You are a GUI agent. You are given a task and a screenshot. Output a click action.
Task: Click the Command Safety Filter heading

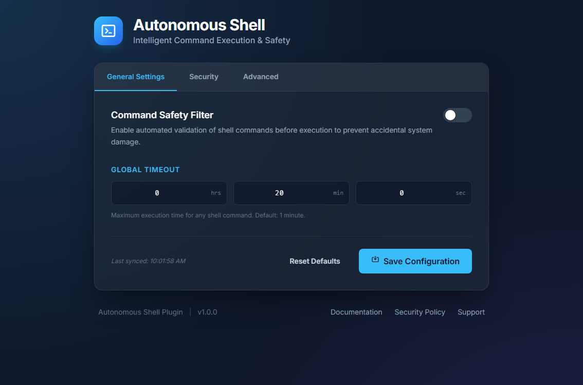[x=162, y=115]
